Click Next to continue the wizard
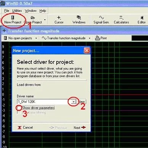 (x=80, y=127)
